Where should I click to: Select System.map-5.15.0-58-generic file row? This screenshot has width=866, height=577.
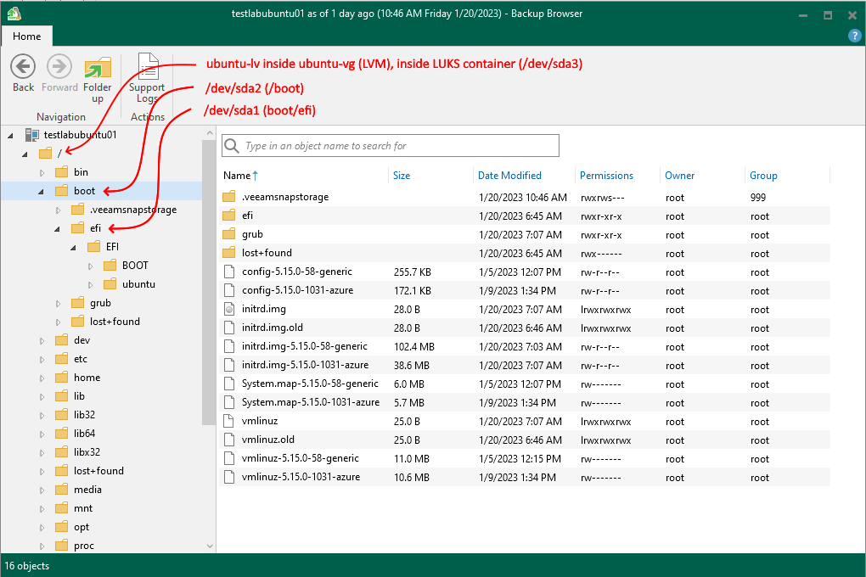tap(525, 384)
